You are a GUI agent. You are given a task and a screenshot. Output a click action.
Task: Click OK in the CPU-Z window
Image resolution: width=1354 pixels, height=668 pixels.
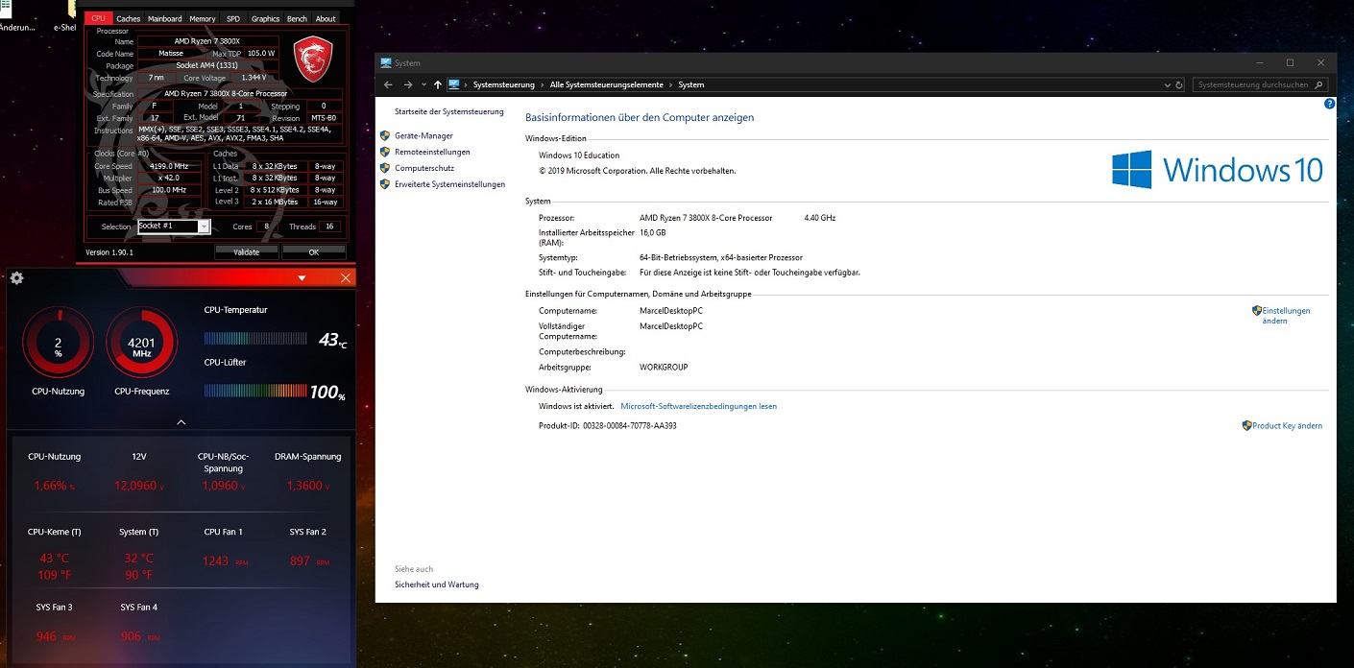click(x=314, y=252)
